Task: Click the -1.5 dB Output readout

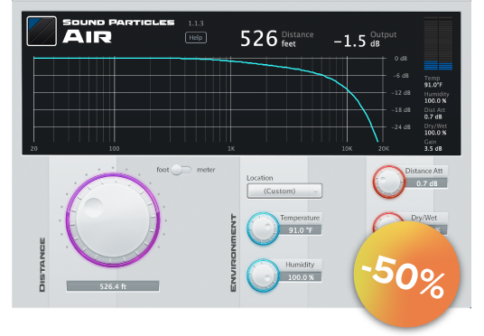Action: [x=365, y=40]
